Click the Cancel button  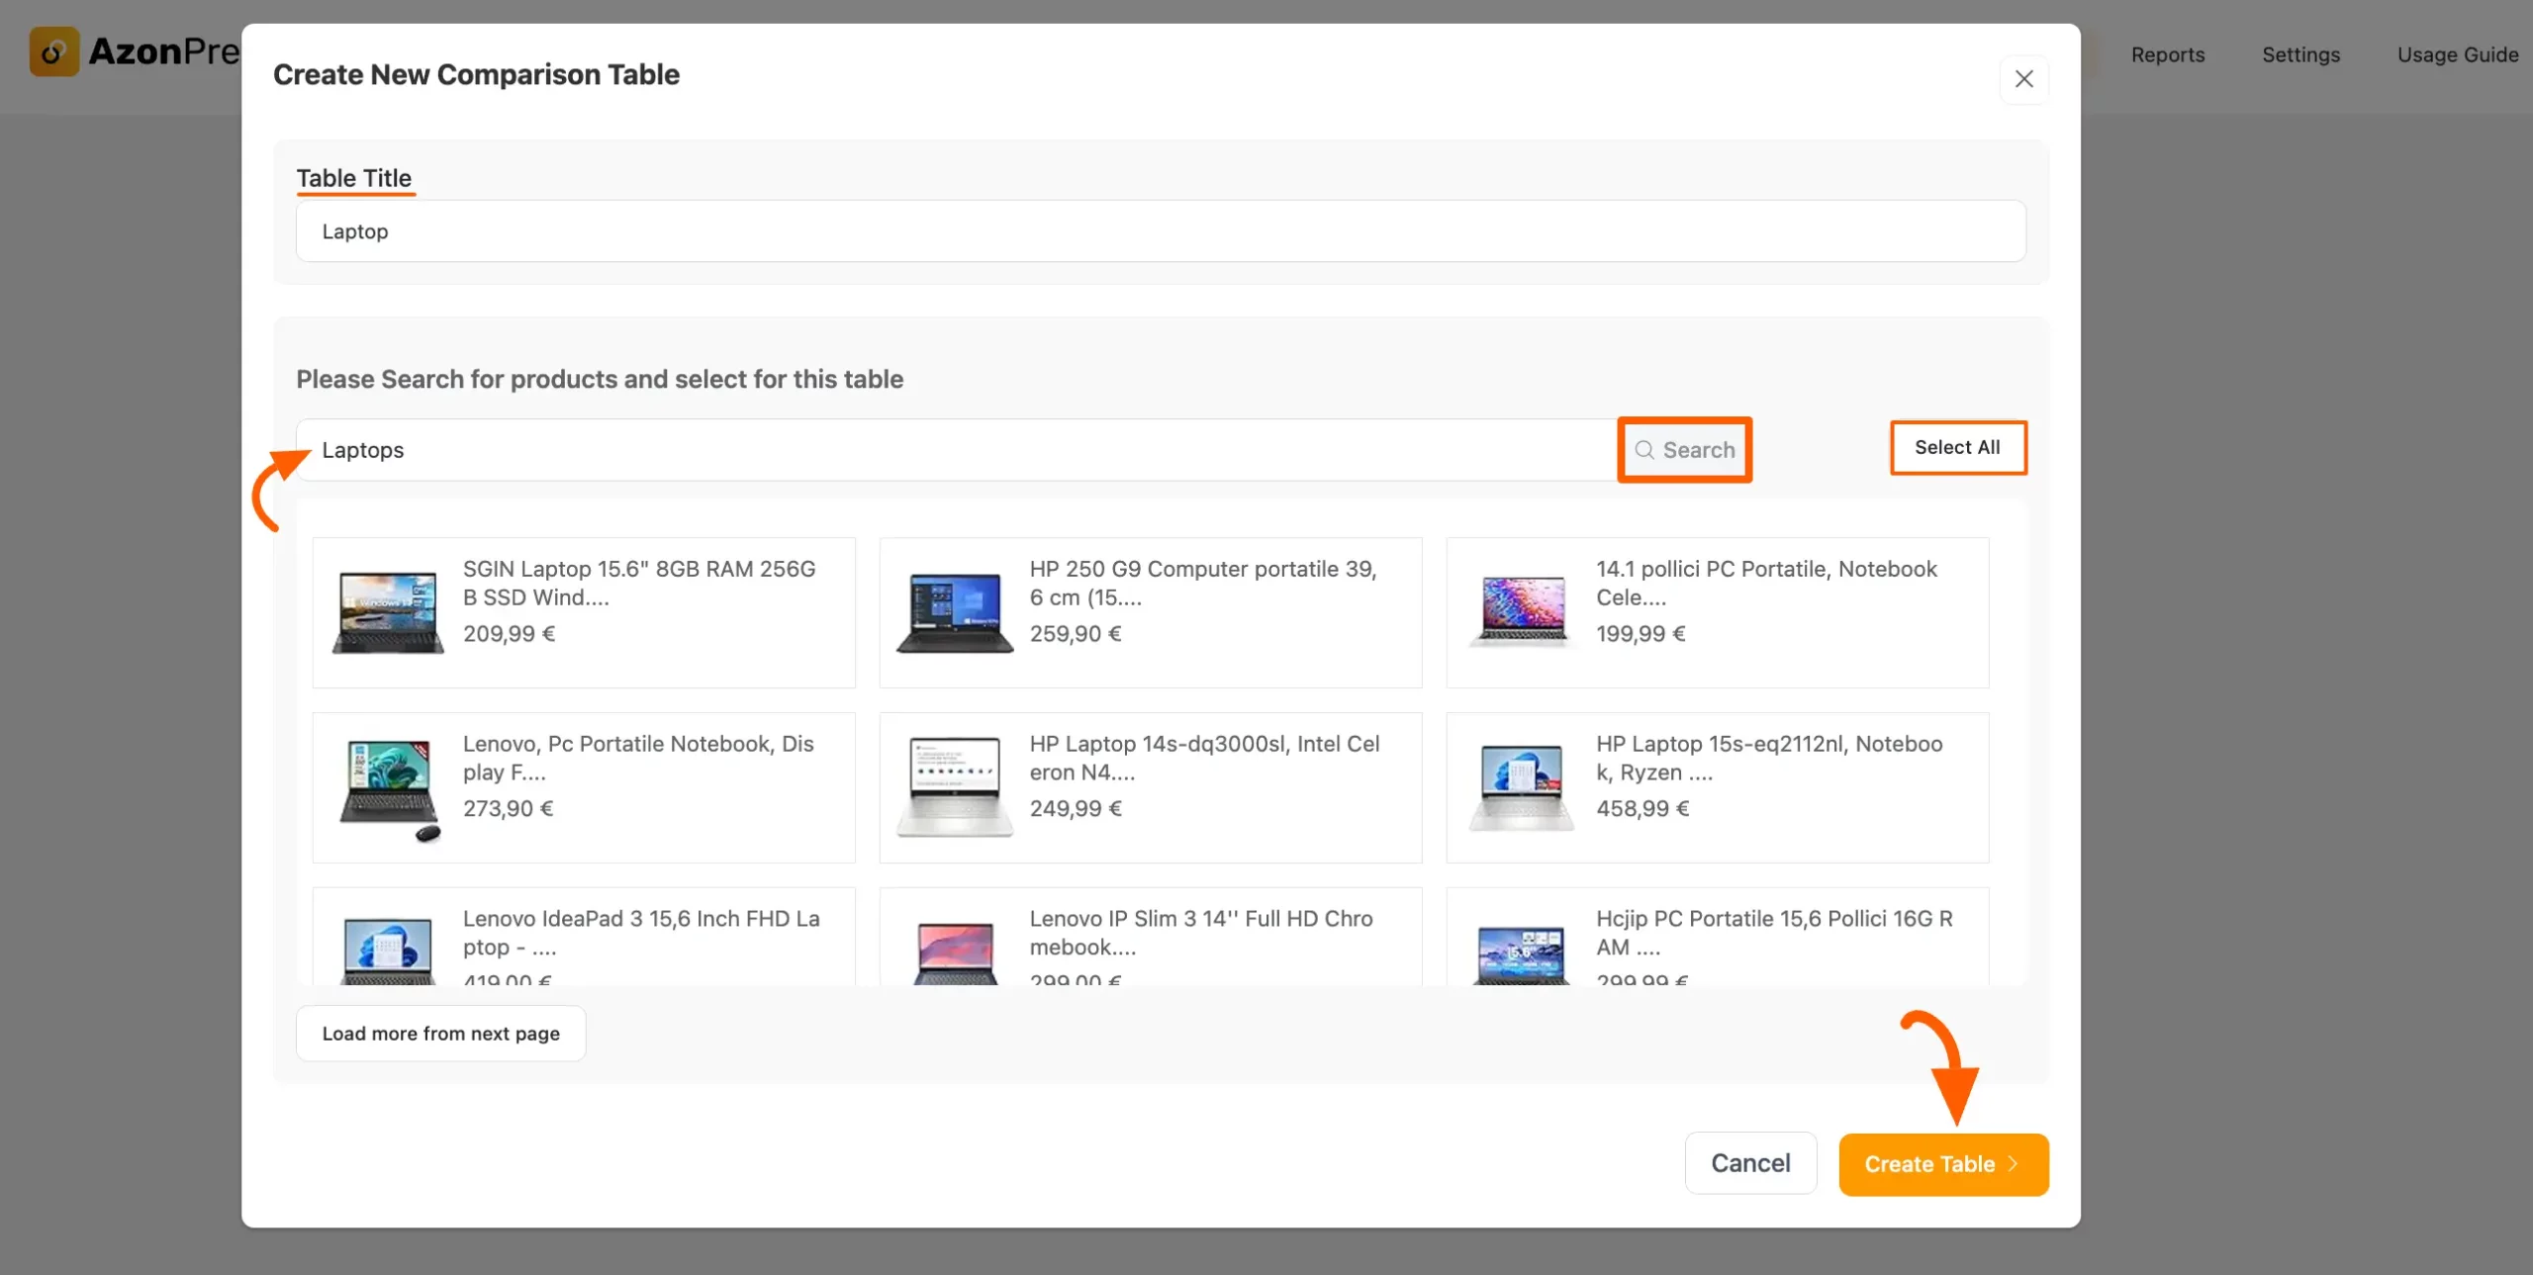pos(1749,1164)
